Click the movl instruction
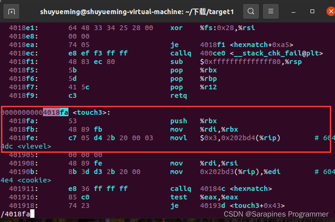 point(179,138)
